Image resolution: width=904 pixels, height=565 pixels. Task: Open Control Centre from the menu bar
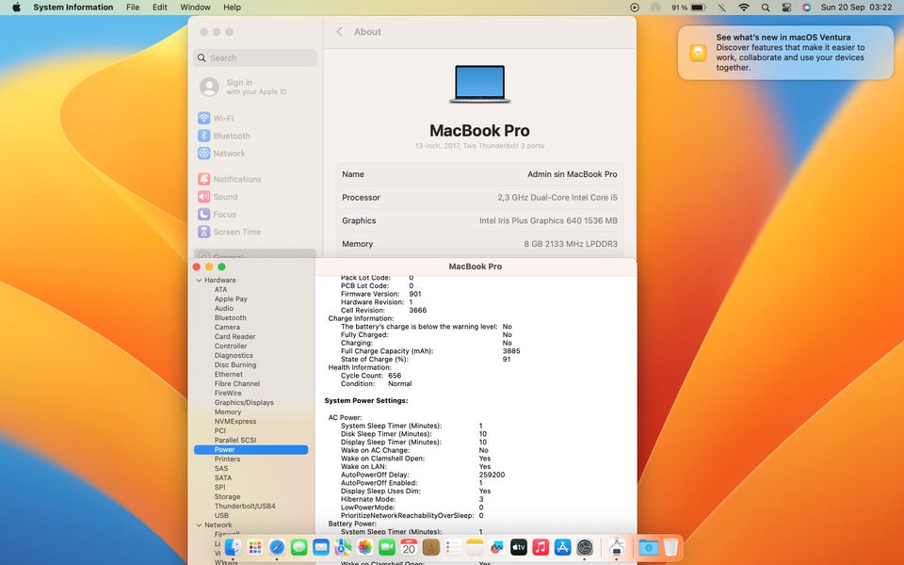786,8
